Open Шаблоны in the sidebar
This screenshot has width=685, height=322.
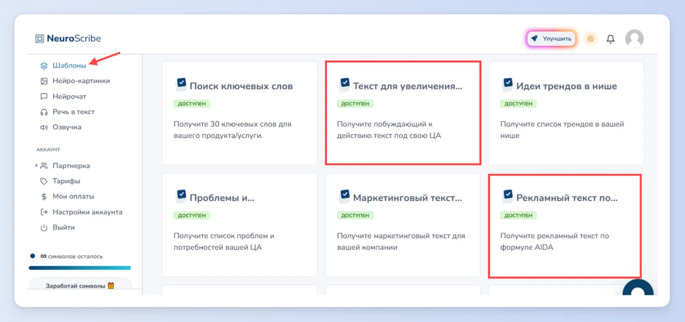(69, 65)
